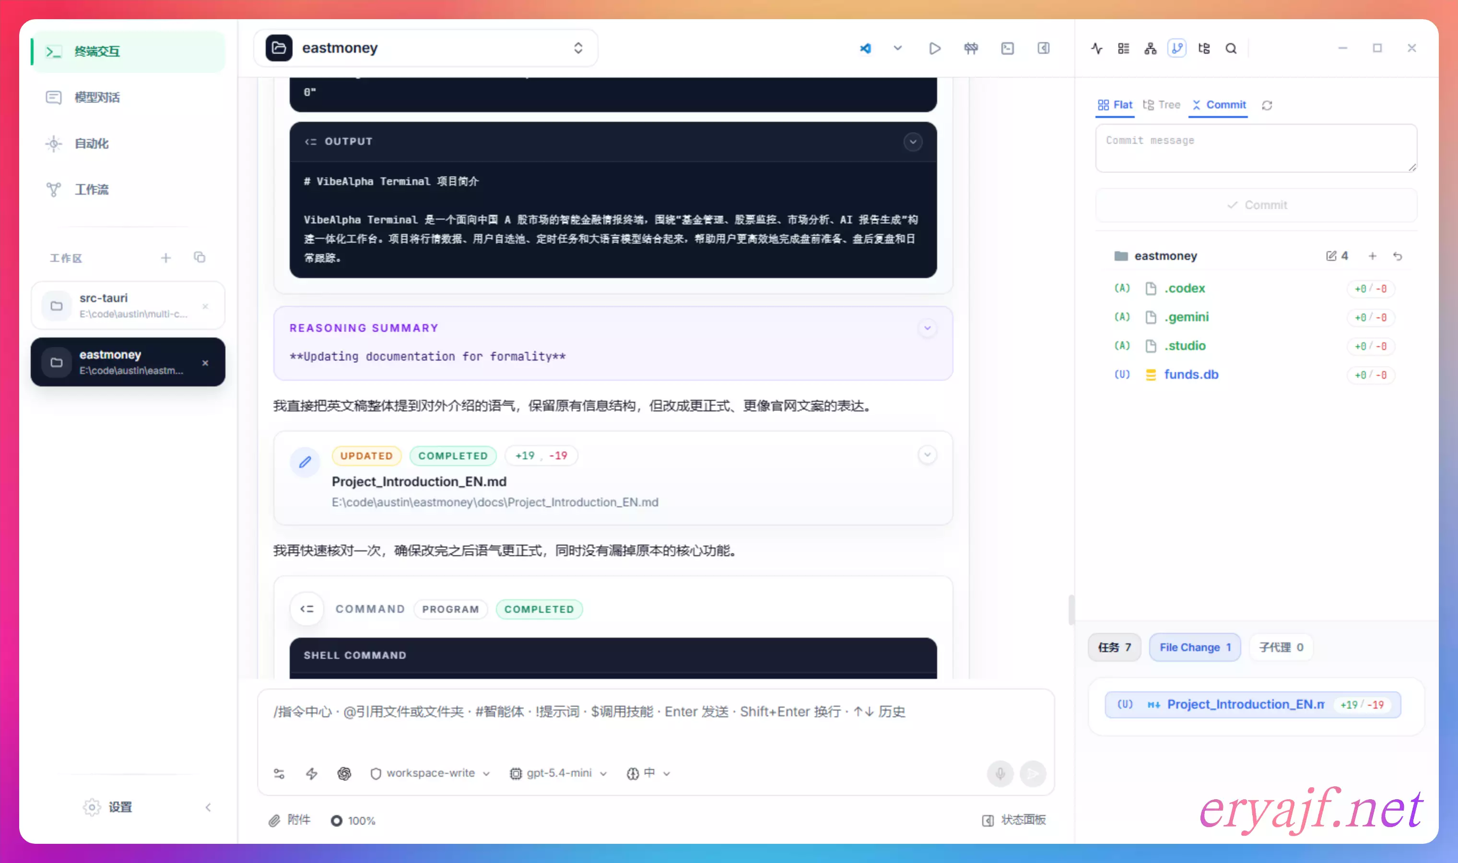The height and width of the screenshot is (863, 1458).
Task: Click the search icon in header
Action: pyautogui.click(x=1231, y=48)
